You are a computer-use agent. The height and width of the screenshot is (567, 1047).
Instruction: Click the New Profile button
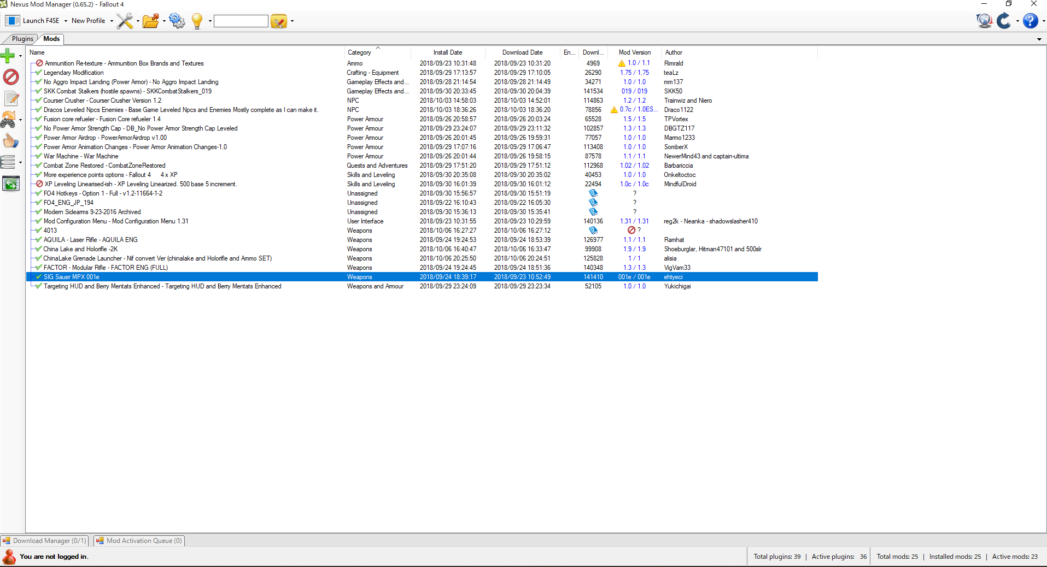tap(89, 21)
